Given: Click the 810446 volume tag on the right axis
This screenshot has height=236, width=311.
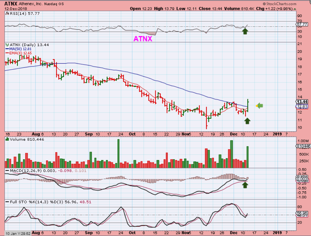Looking at the screenshot, I should click(303, 146).
